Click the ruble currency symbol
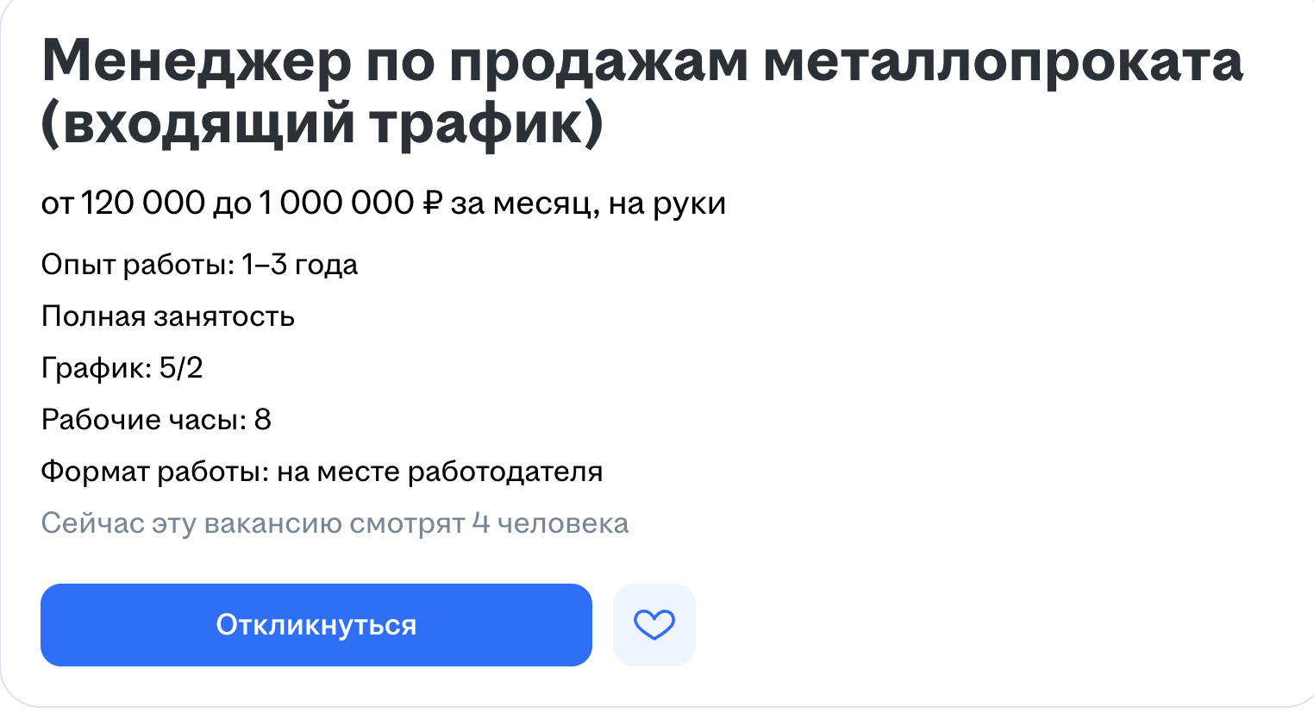 (x=432, y=203)
